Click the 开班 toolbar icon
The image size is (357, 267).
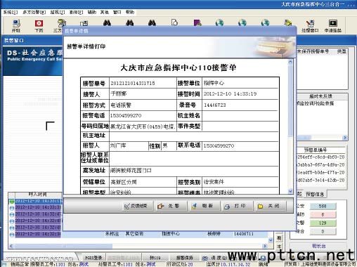pos(16,26)
